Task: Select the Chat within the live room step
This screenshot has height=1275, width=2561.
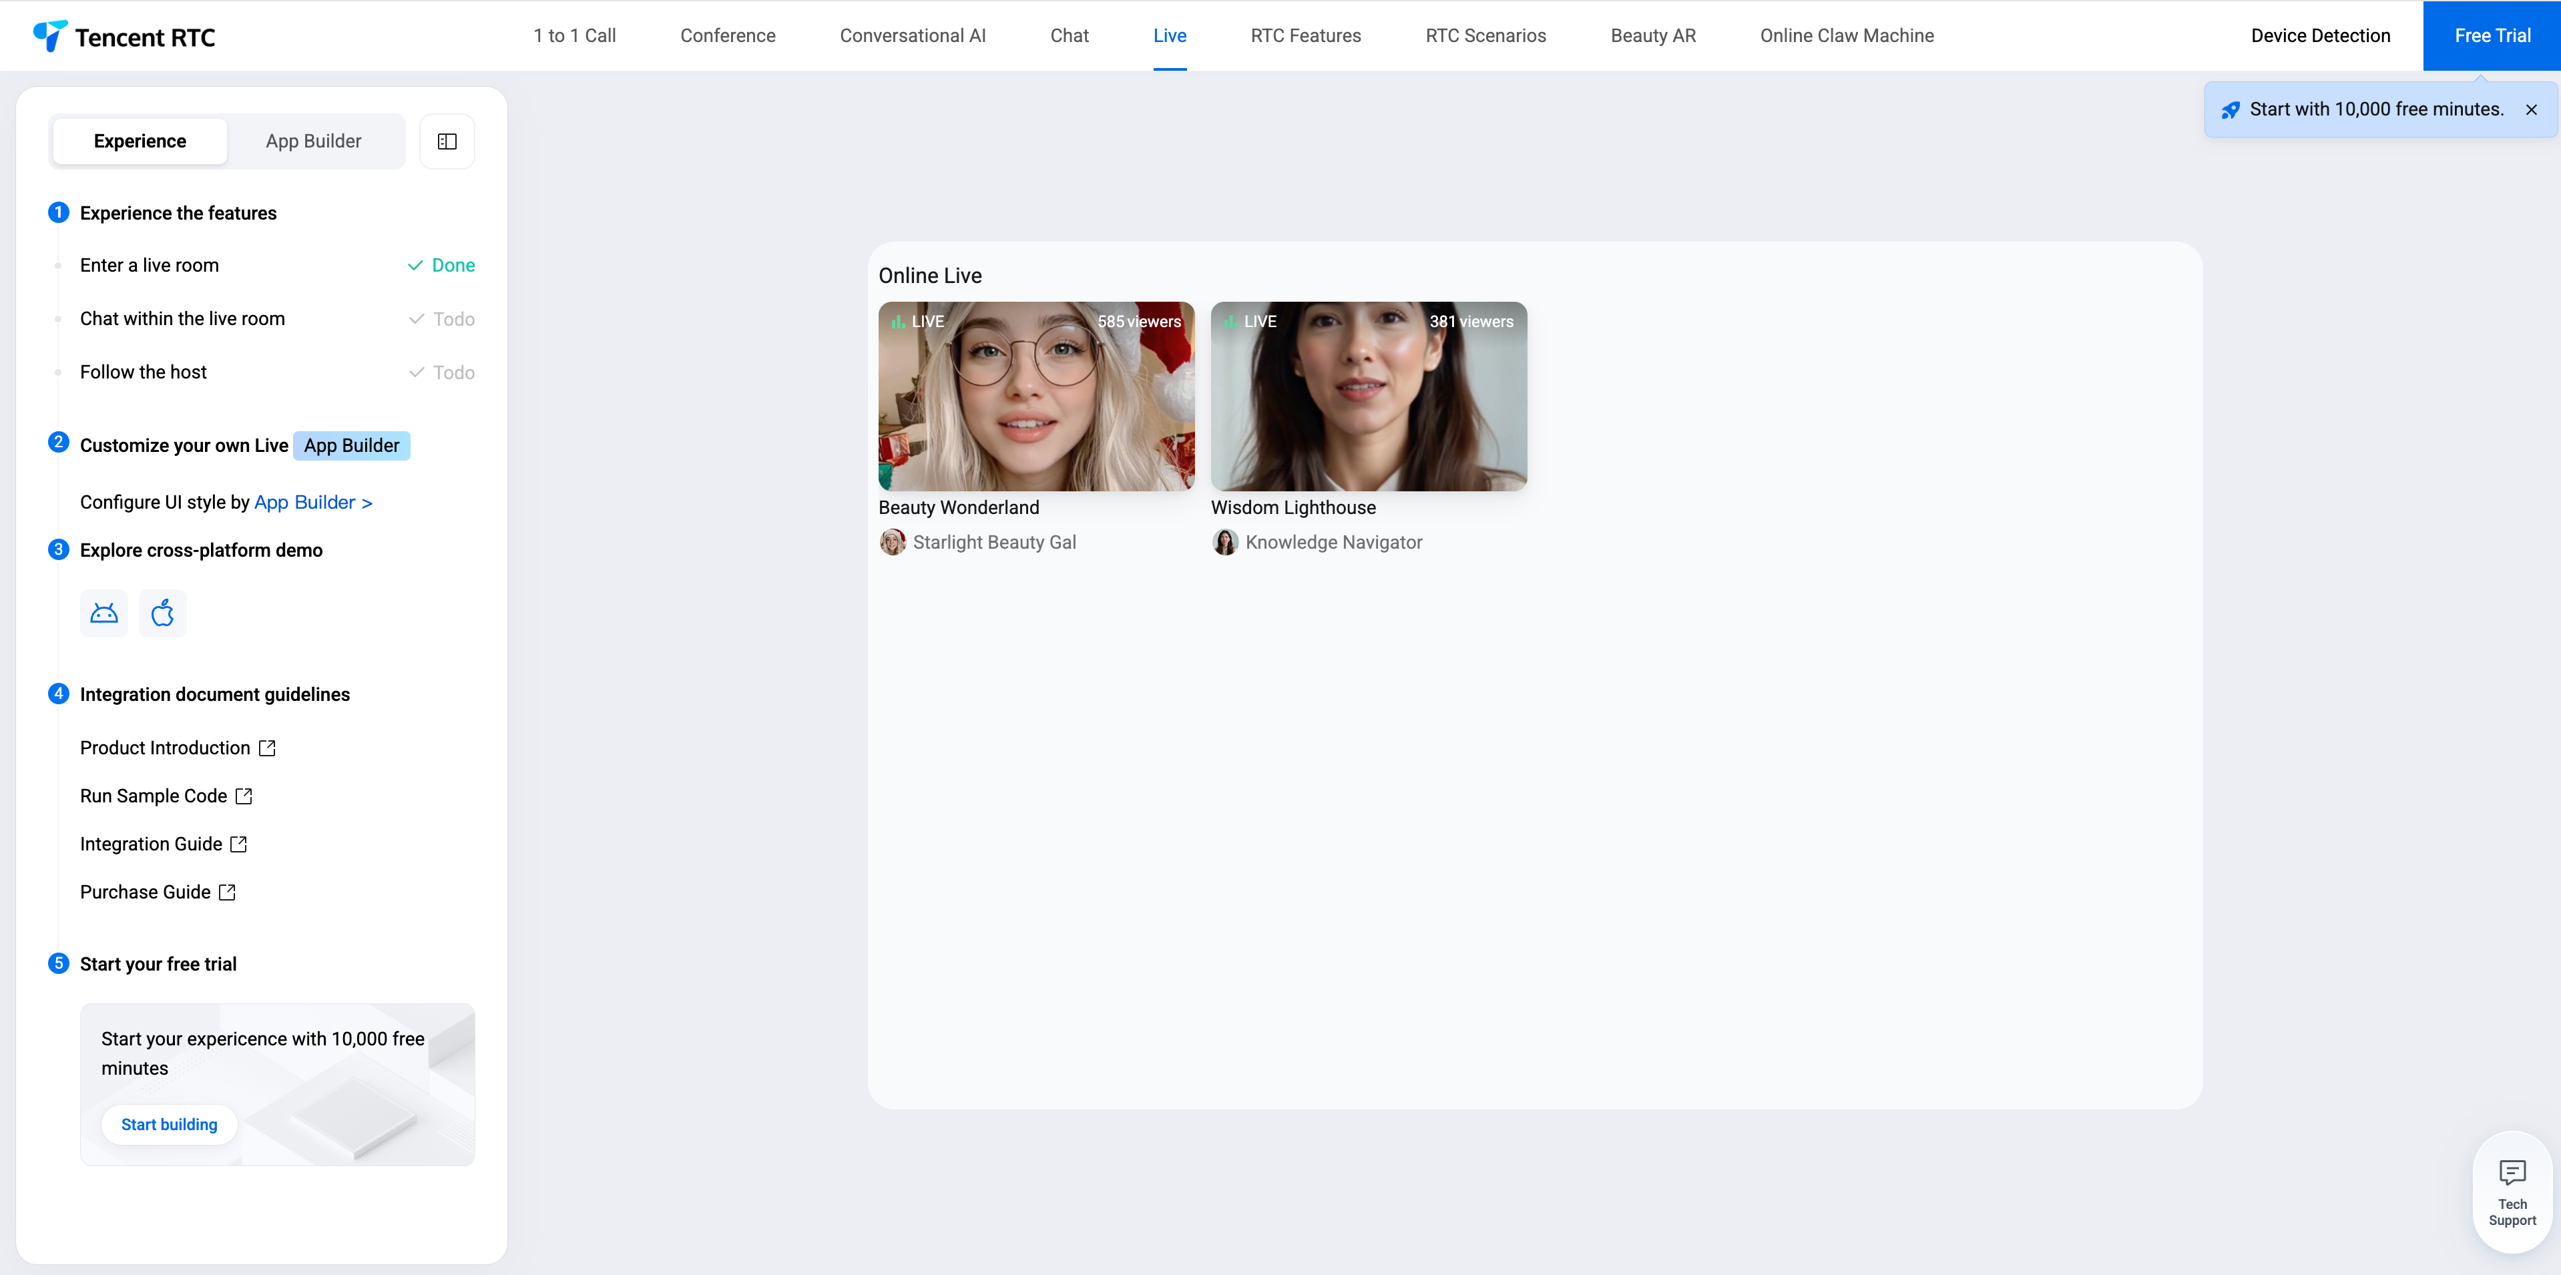Action: pos(183,319)
